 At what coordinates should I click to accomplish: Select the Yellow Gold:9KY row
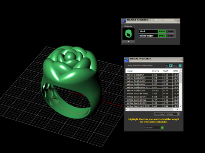pyautogui.click(x=152, y=75)
